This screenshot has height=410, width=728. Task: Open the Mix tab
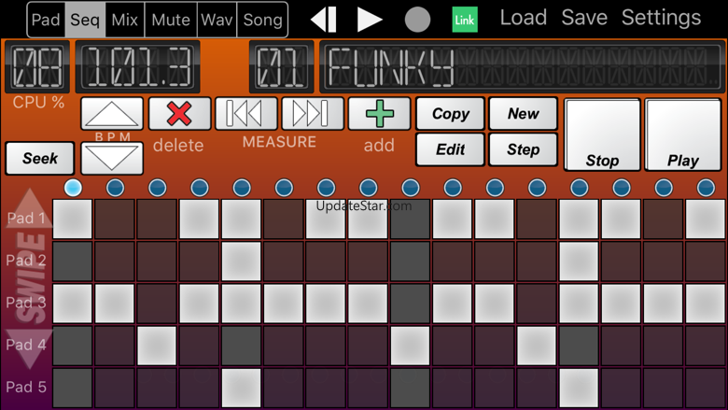[x=125, y=20]
